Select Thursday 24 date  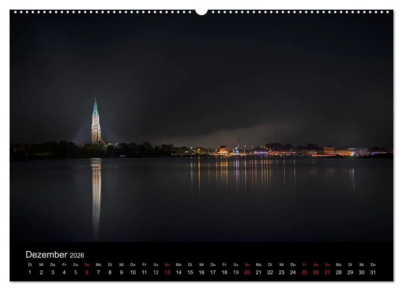[293, 272]
